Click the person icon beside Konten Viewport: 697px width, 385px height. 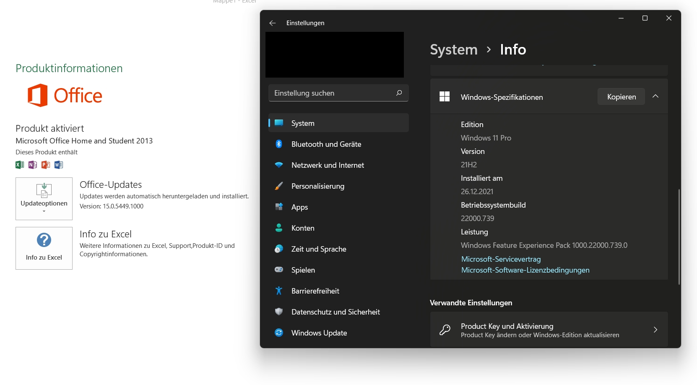(279, 228)
